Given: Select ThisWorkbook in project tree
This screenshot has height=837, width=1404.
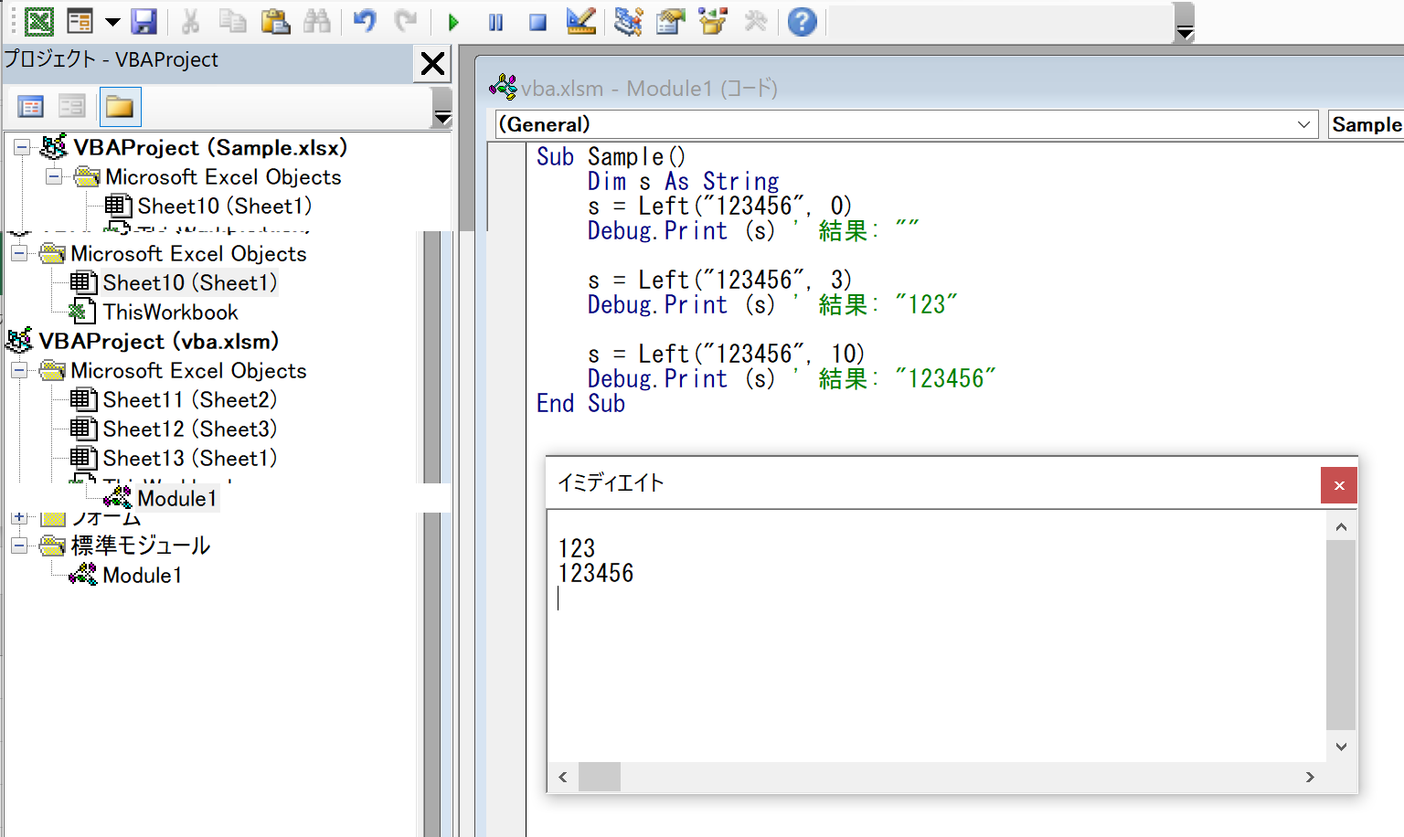Looking at the screenshot, I should 170,312.
